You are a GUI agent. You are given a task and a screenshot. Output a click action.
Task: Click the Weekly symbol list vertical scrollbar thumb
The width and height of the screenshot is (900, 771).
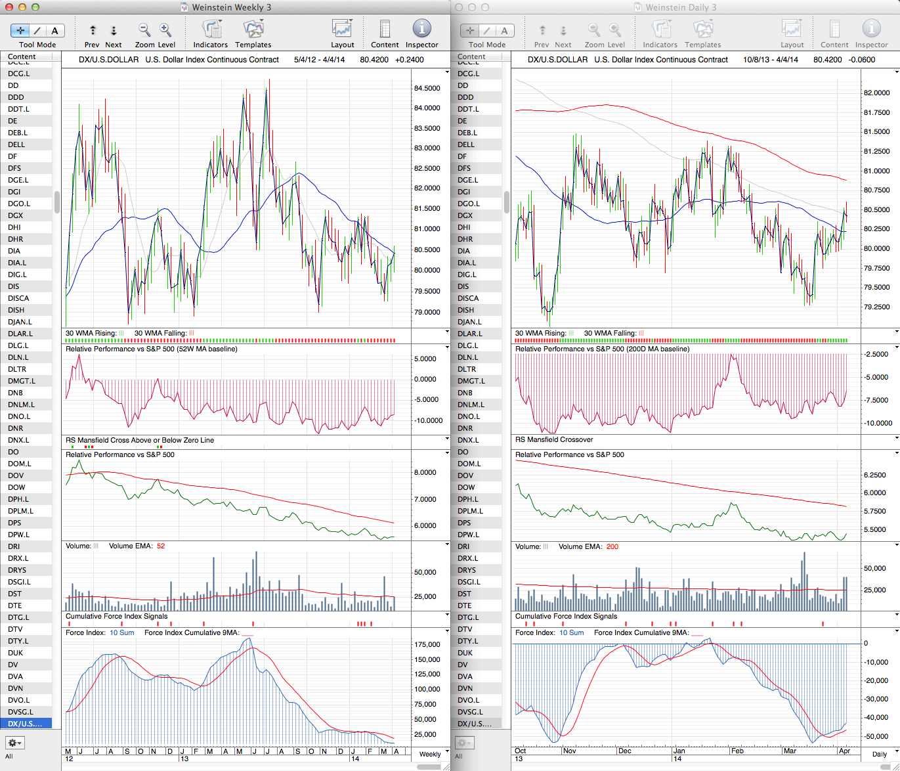point(57,202)
